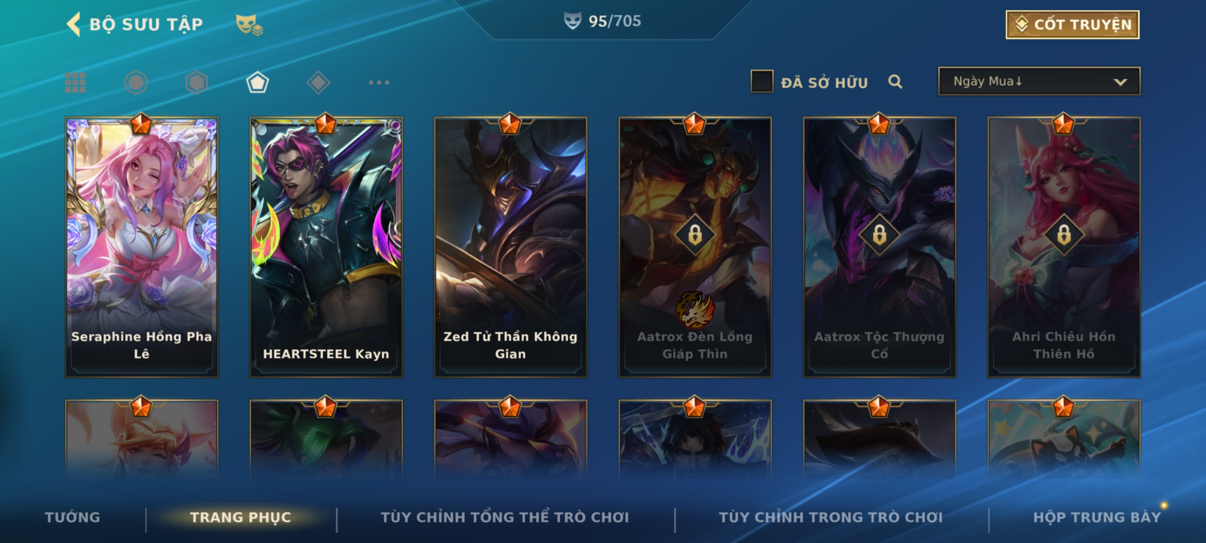Viewport: 1206px width, 543px height.
Task: Enable the Đã Sở Hữu checkbox
Action: (x=762, y=81)
